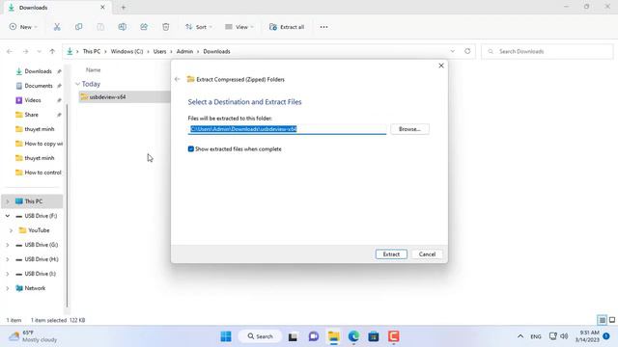
Task: Open Downloads in the sidebar
Action: (38, 71)
